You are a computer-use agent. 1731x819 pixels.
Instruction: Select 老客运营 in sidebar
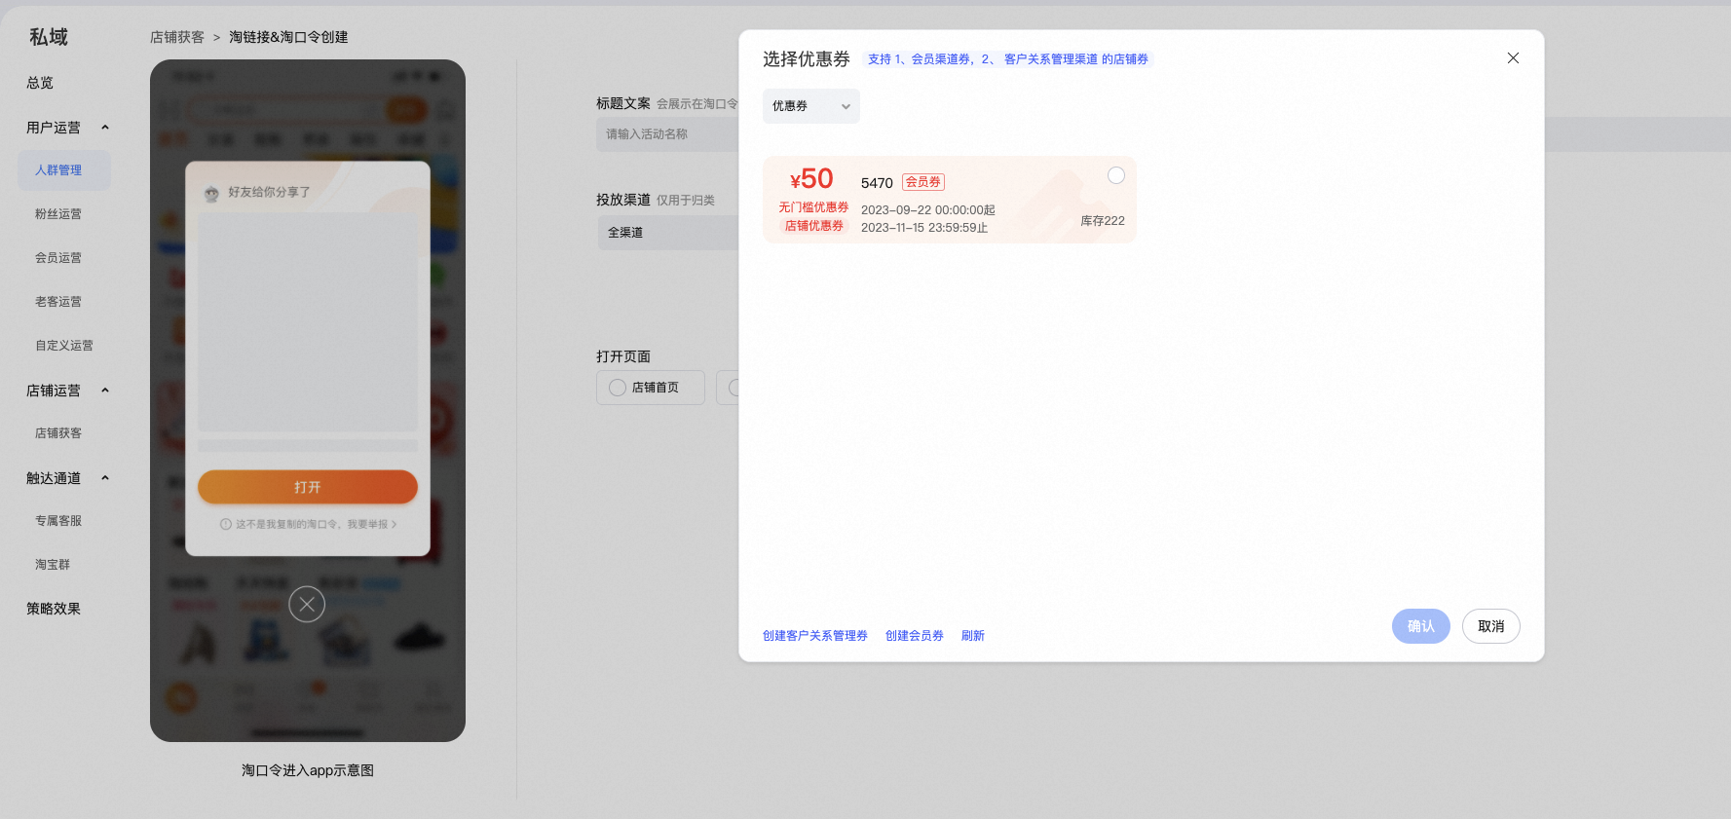pyautogui.click(x=58, y=302)
